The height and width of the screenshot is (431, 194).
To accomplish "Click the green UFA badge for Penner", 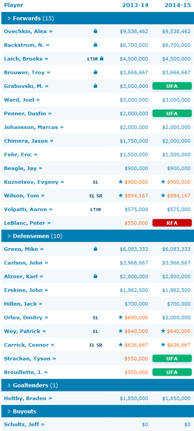I will (172, 113).
